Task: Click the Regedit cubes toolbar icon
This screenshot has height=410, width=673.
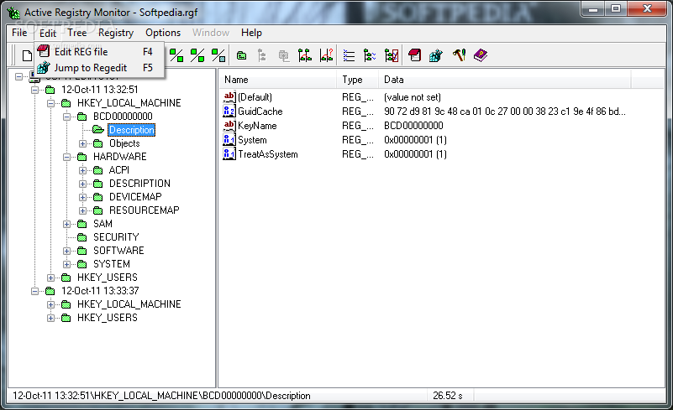Action: point(436,55)
